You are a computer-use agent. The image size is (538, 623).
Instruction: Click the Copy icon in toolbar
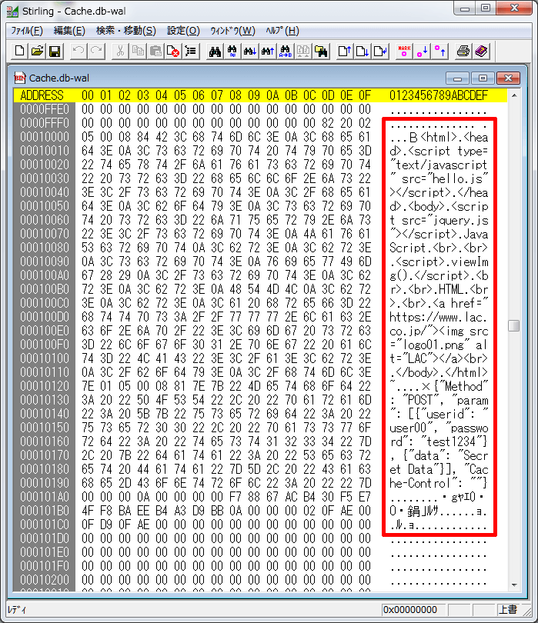click(138, 52)
